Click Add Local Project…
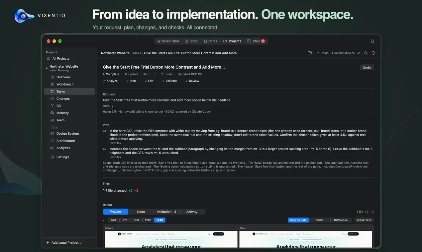422x252 pixels. 64,243
